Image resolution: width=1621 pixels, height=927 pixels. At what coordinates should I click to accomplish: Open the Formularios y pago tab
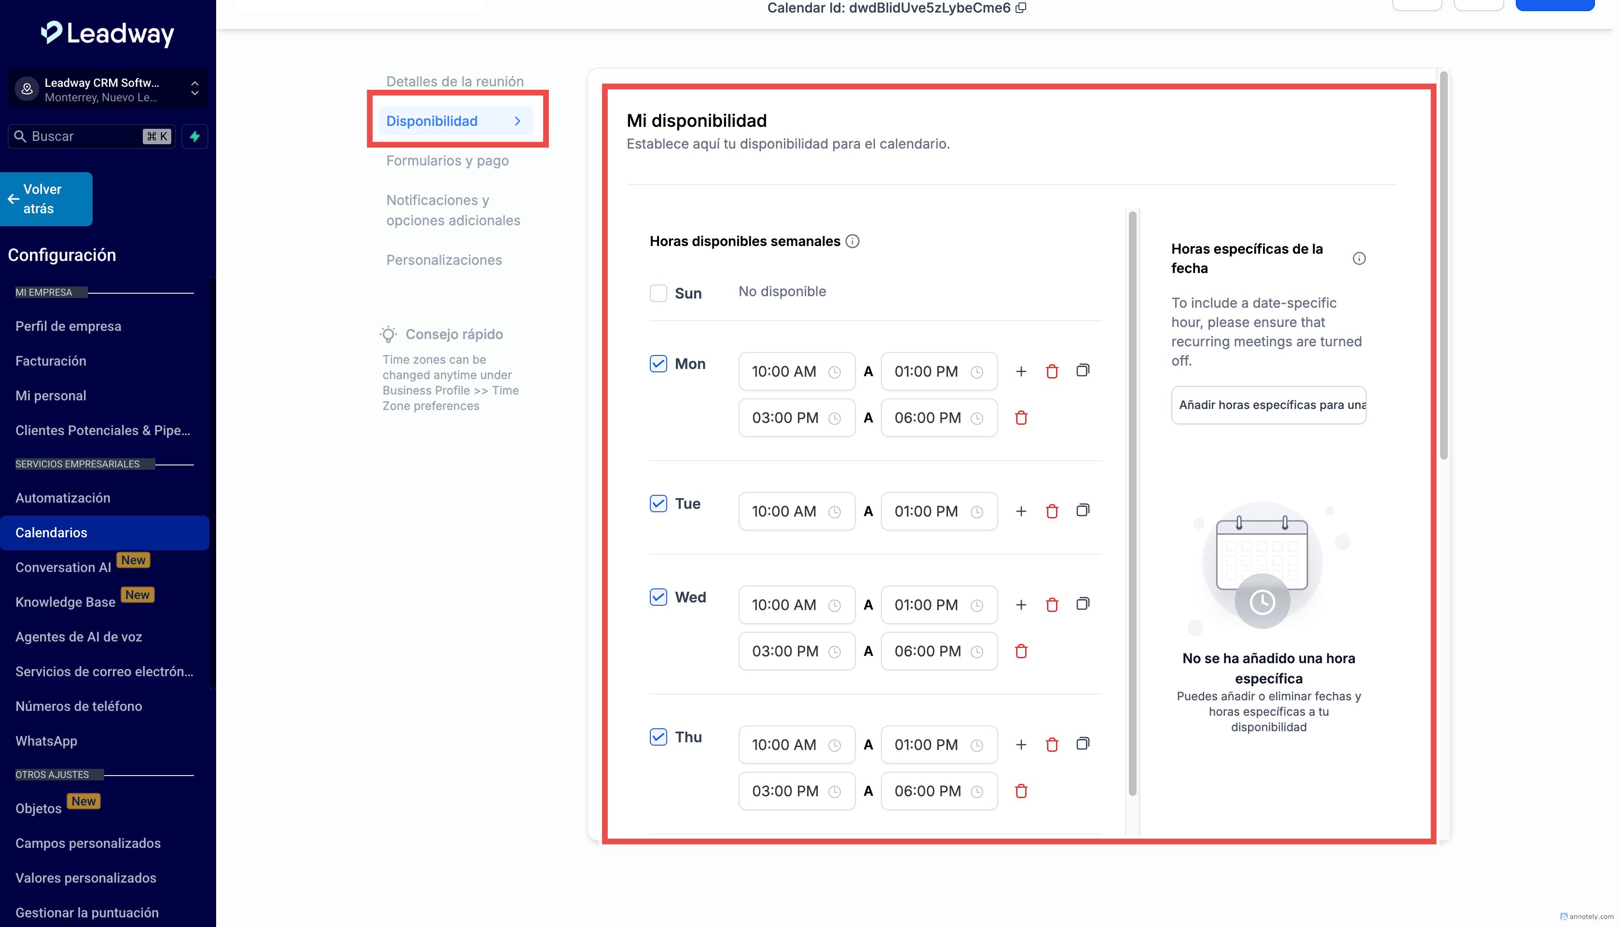448,161
